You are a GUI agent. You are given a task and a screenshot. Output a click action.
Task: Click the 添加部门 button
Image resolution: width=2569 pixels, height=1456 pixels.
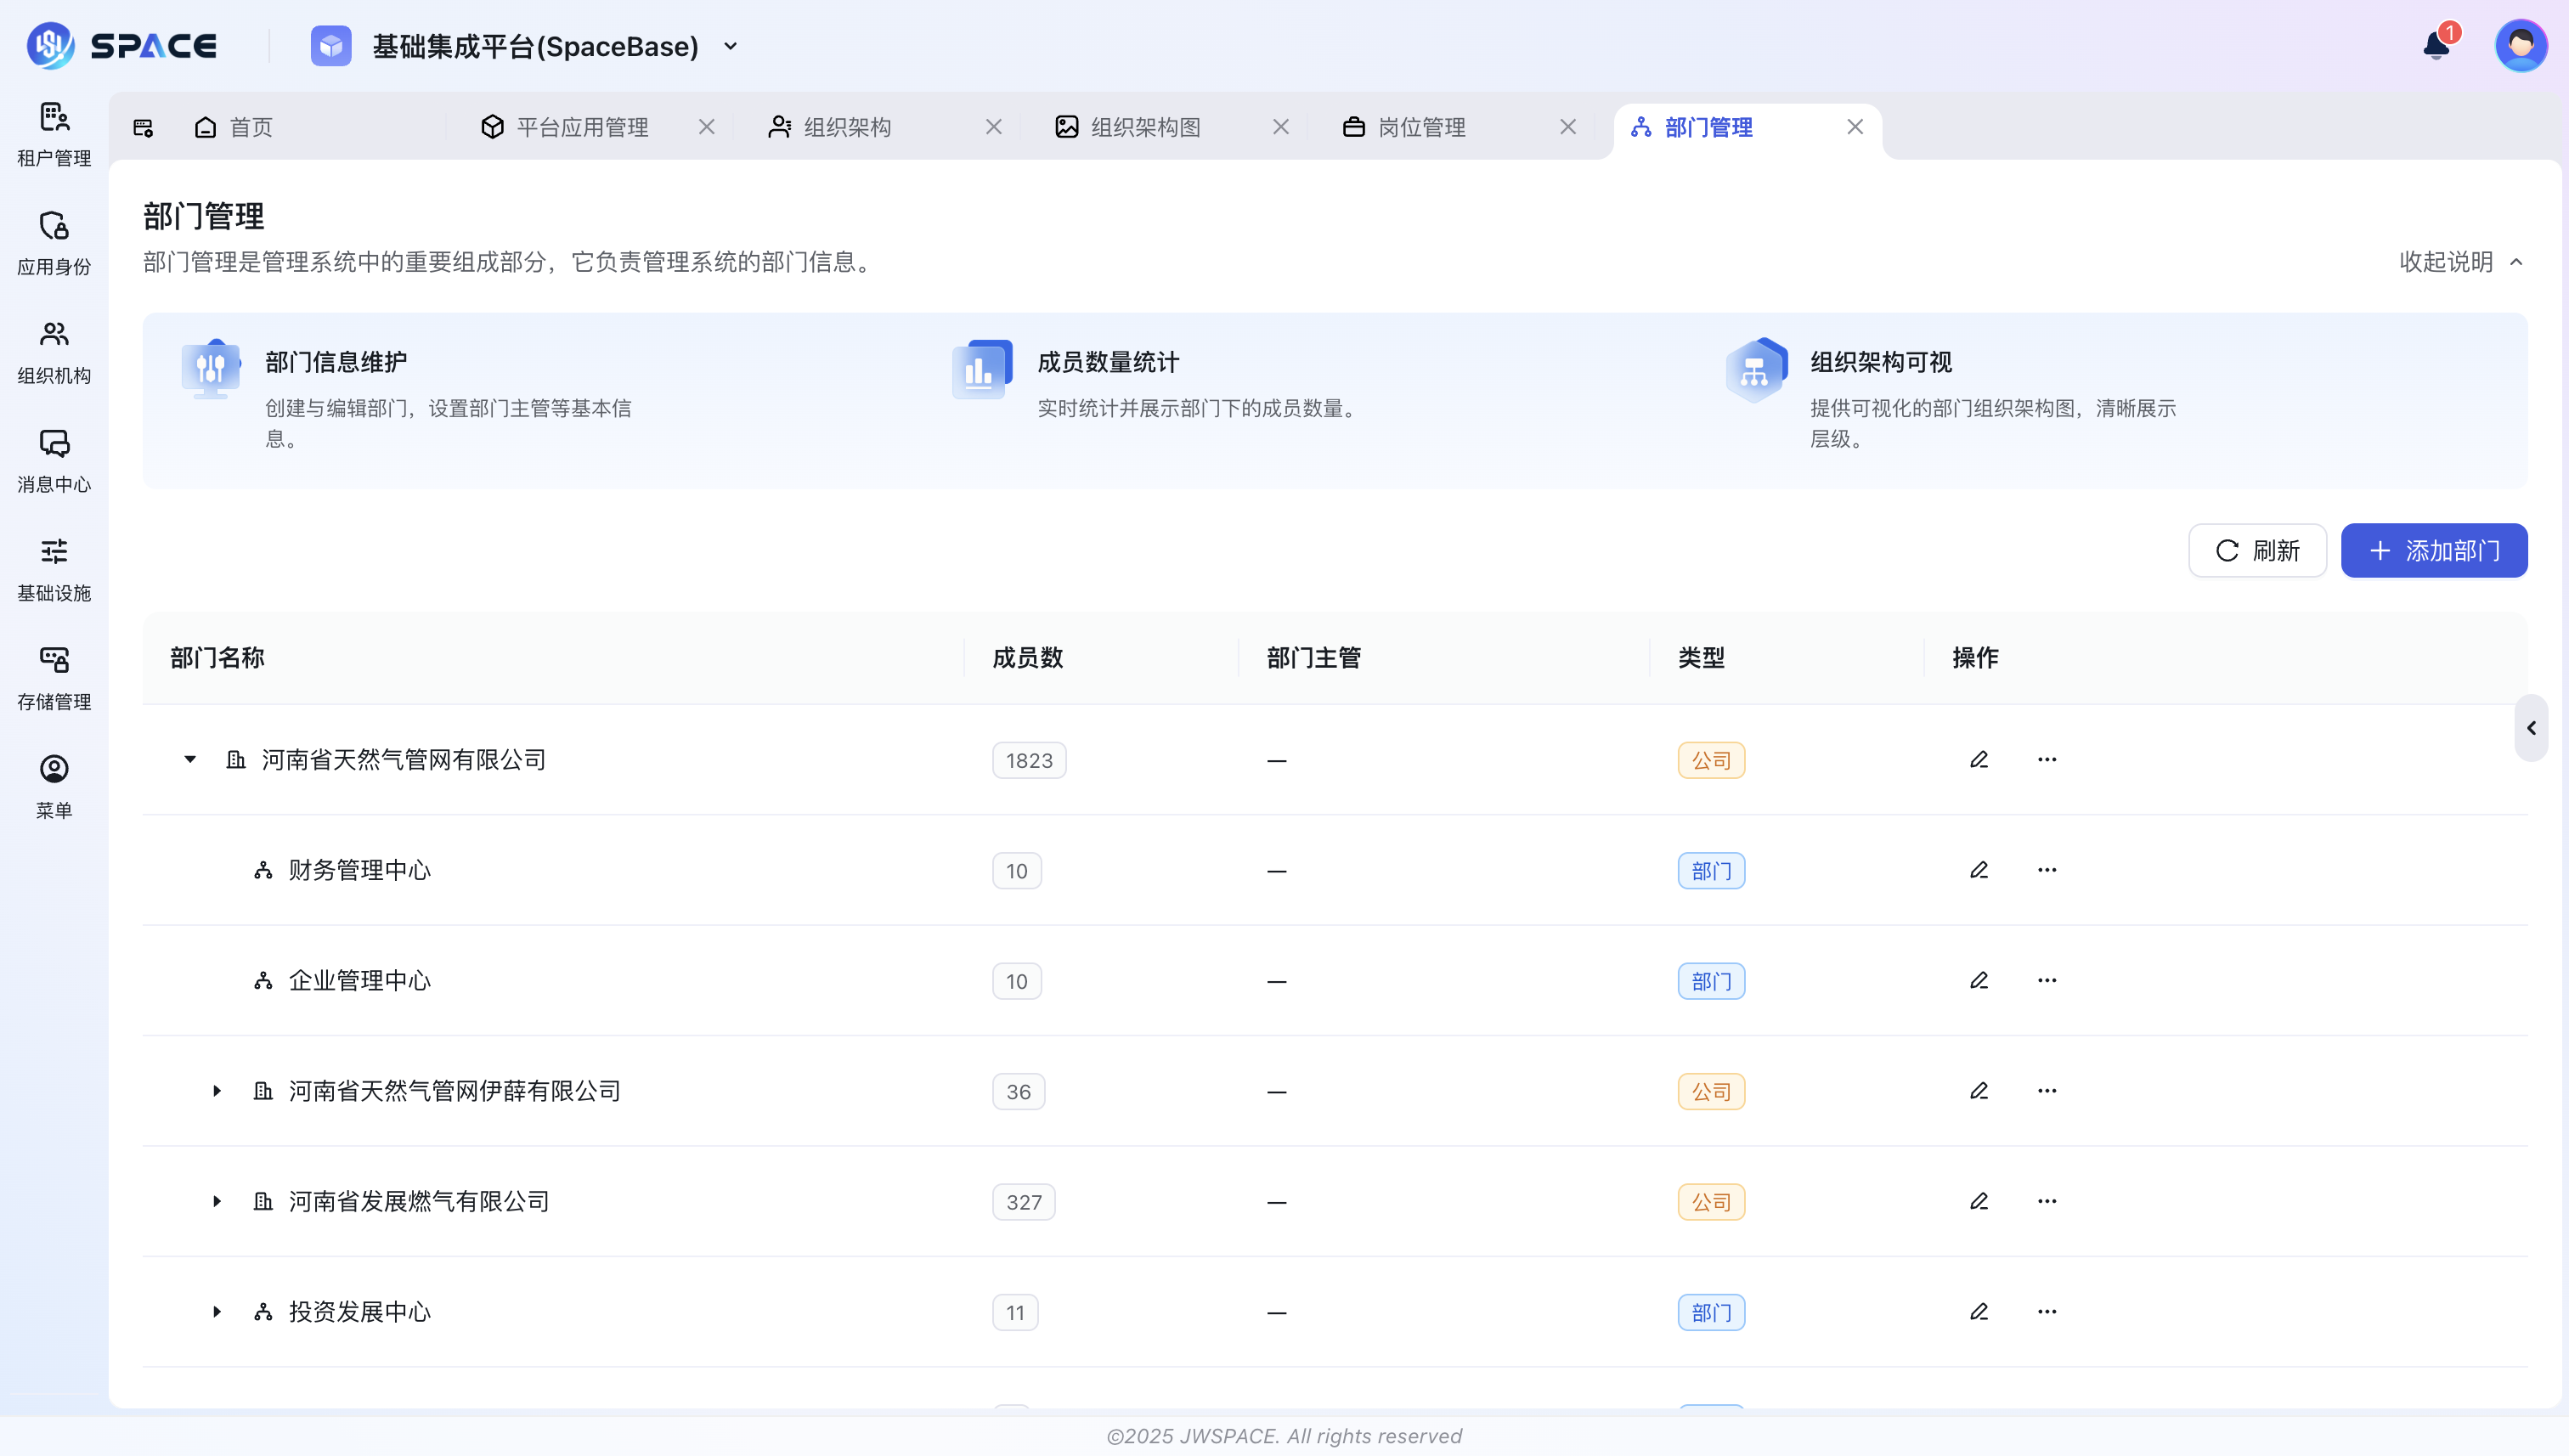[2434, 550]
